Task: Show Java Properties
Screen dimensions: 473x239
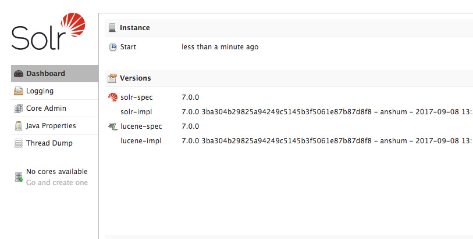Action: [51, 126]
